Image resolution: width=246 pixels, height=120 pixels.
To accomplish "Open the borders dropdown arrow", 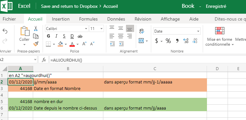I will point(54,44).
